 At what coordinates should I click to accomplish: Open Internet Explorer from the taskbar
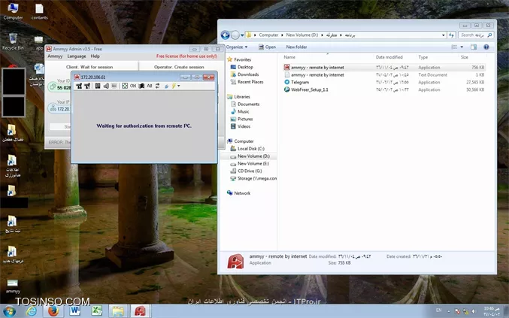pyautogui.click(x=32, y=311)
